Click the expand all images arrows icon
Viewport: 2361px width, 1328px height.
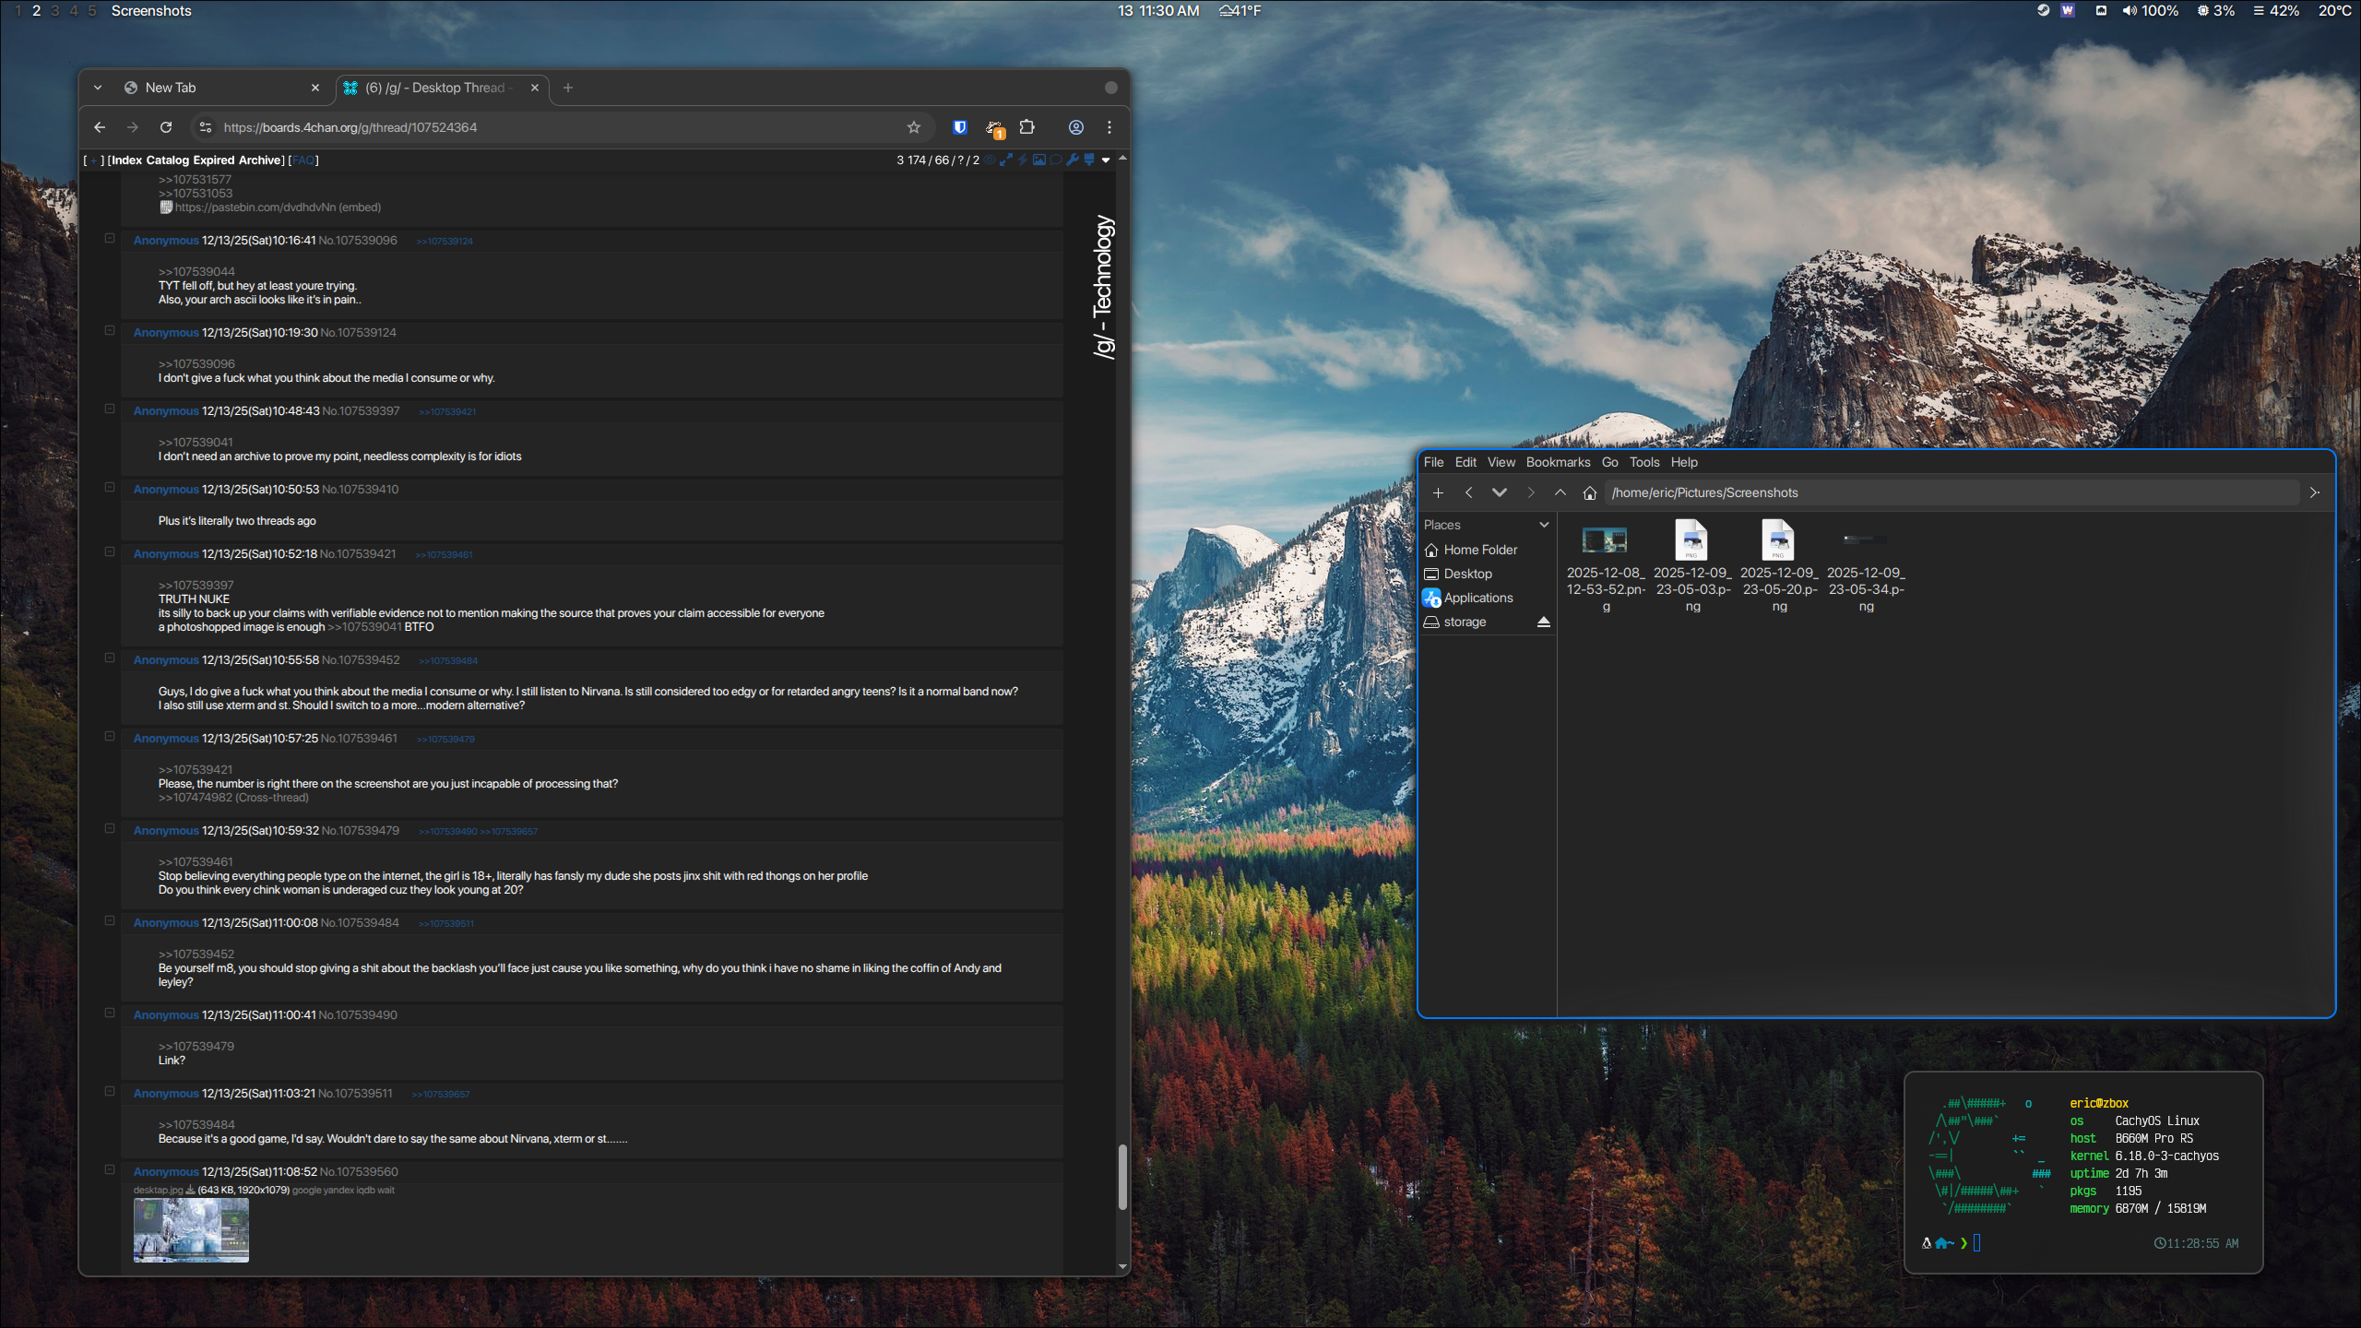1006,160
